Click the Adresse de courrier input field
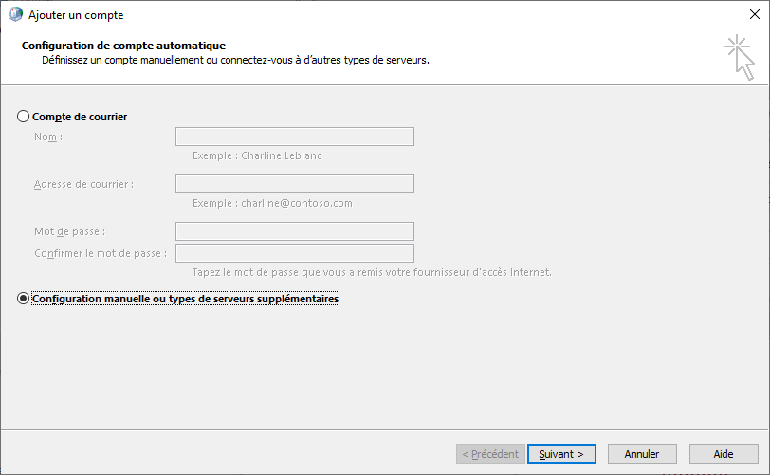 point(295,184)
